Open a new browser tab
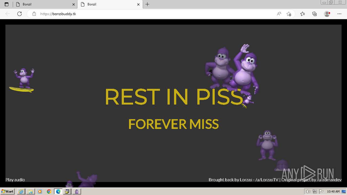The height and width of the screenshot is (195, 347). (x=147, y=4)
